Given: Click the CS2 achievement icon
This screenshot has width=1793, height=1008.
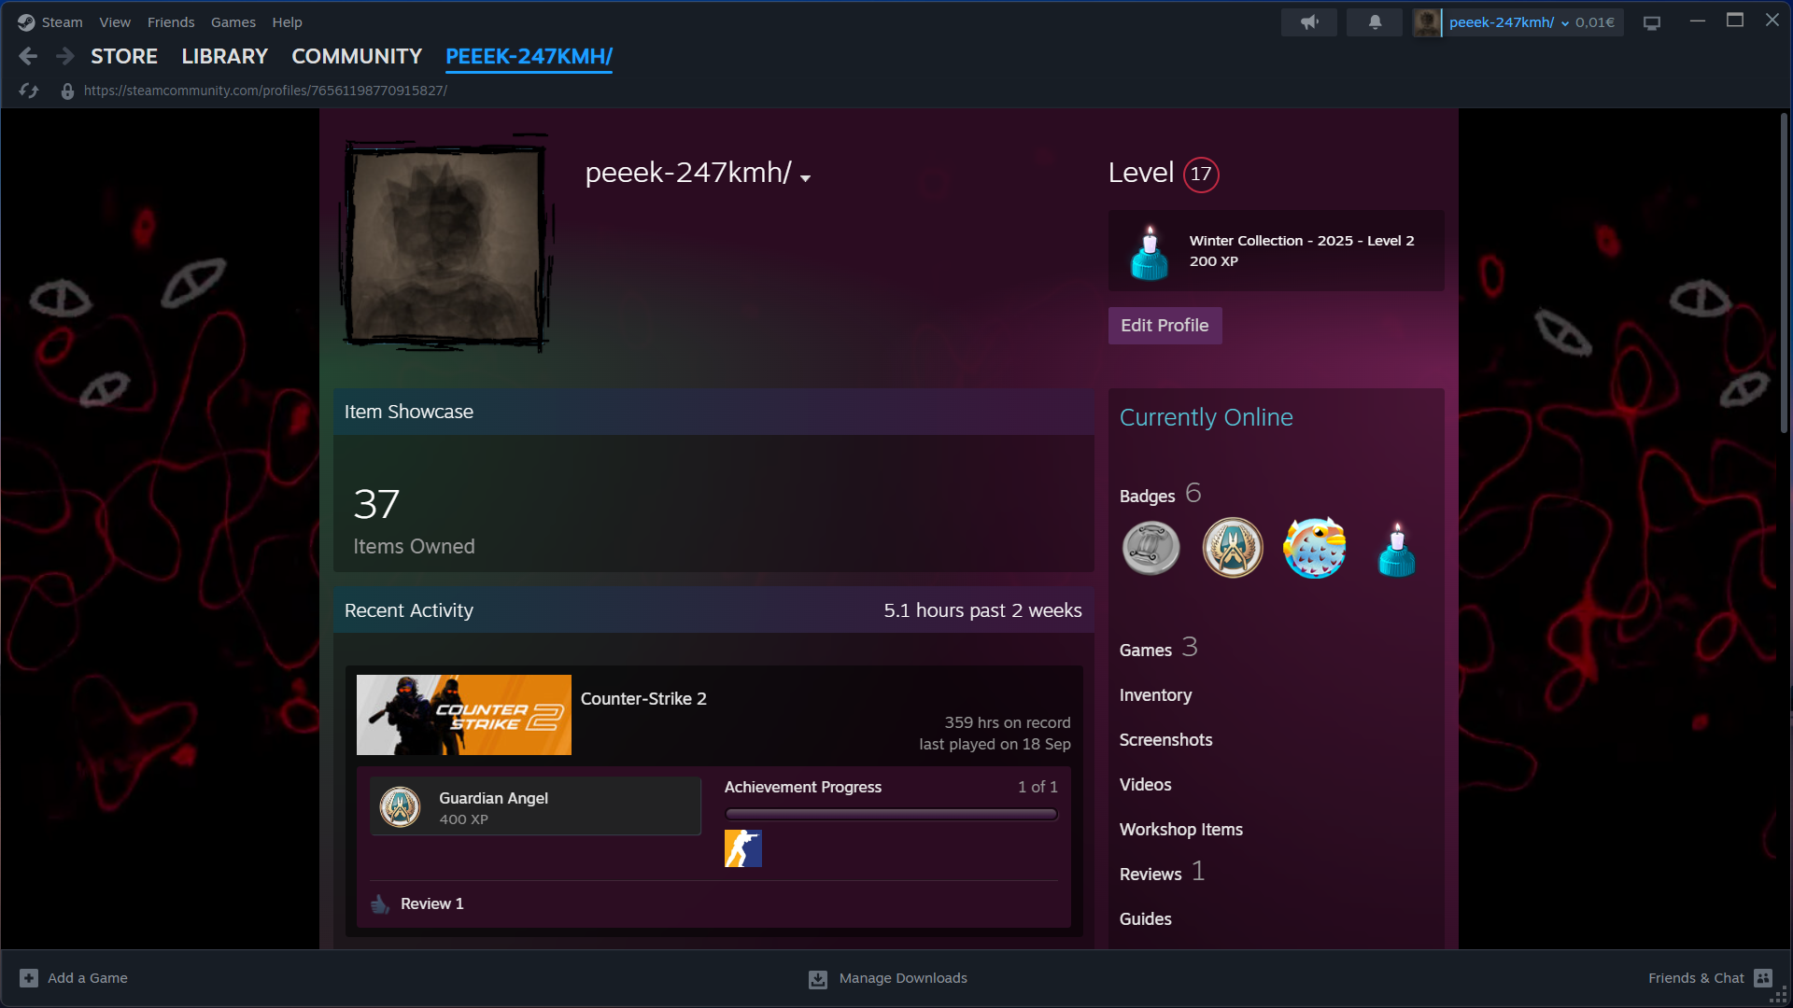Looking at the screenshot, I should tap(743, 848).
